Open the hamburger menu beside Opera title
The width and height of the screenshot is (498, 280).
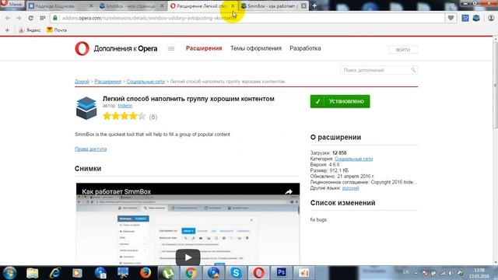(171, 48)
